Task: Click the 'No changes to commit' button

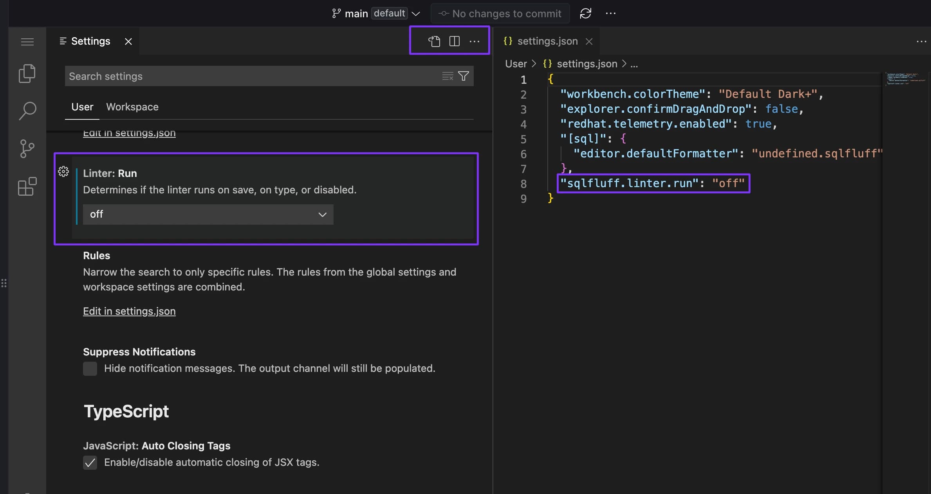Action: [x=500, y=14]
